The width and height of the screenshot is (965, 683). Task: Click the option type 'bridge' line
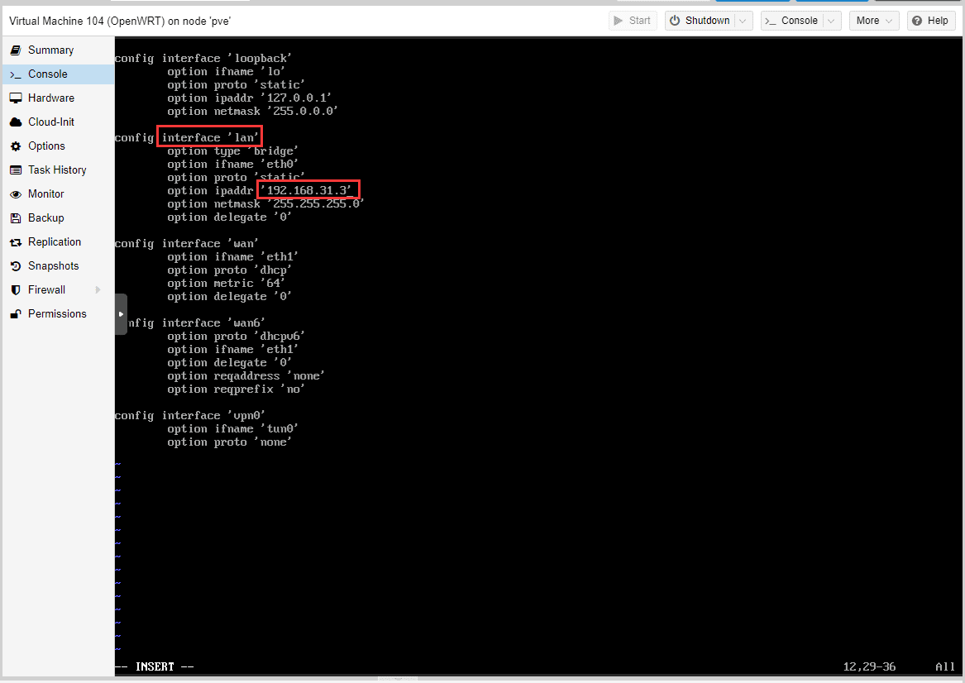coord(232,151)
